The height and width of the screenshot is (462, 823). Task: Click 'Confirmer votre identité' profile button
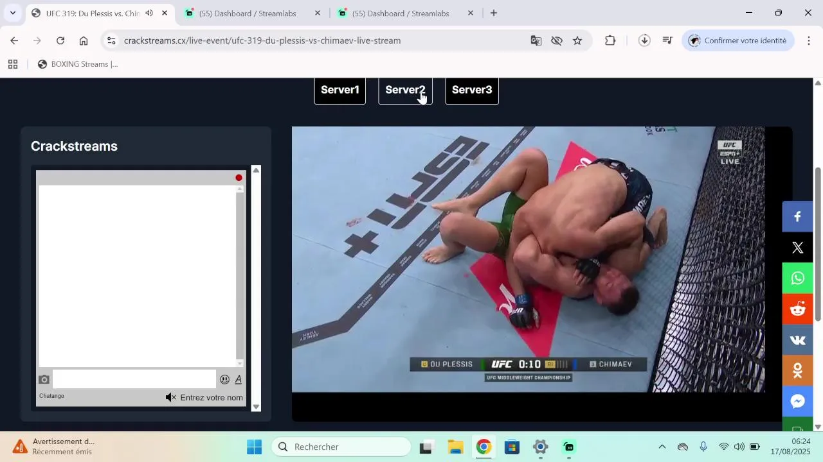[x=737, y=40]
